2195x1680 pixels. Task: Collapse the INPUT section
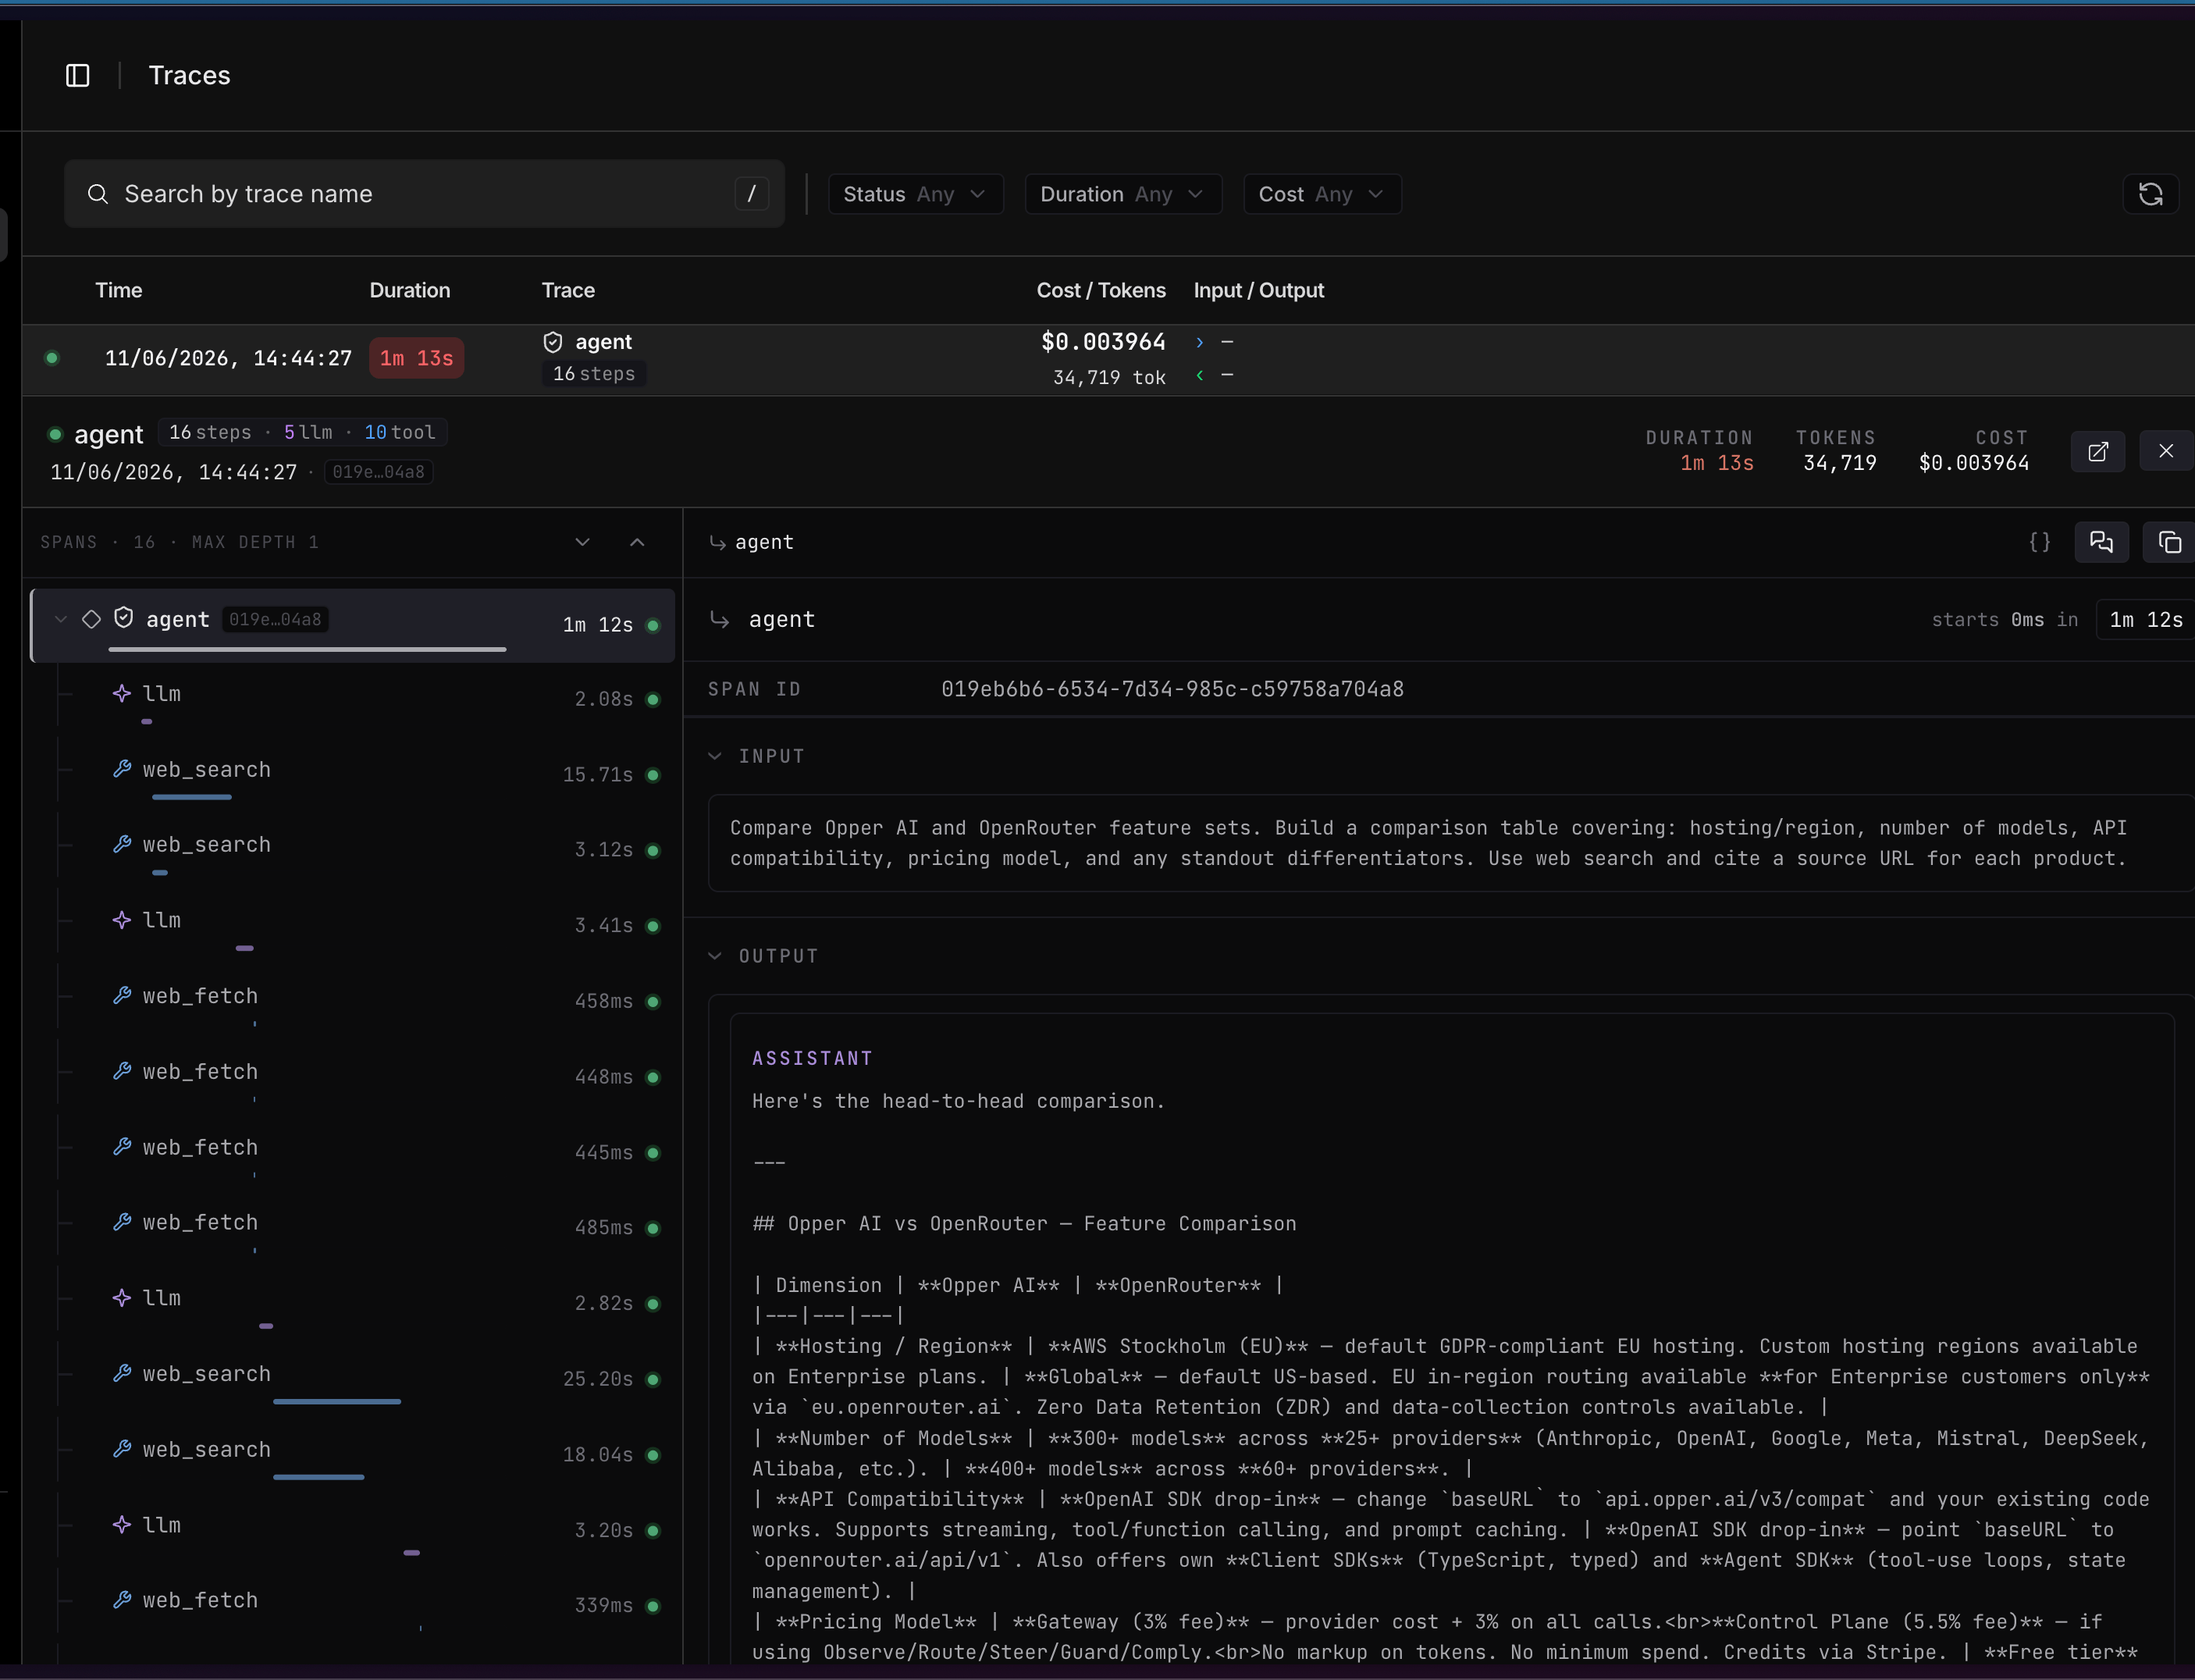[715, 756]
